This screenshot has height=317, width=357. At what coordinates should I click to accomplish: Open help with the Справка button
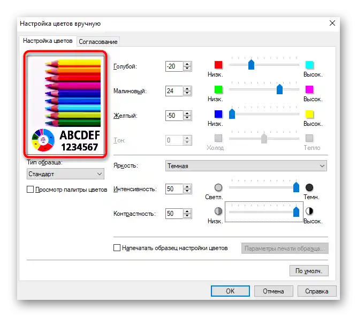pyautogui.click(x=317, y=291)
